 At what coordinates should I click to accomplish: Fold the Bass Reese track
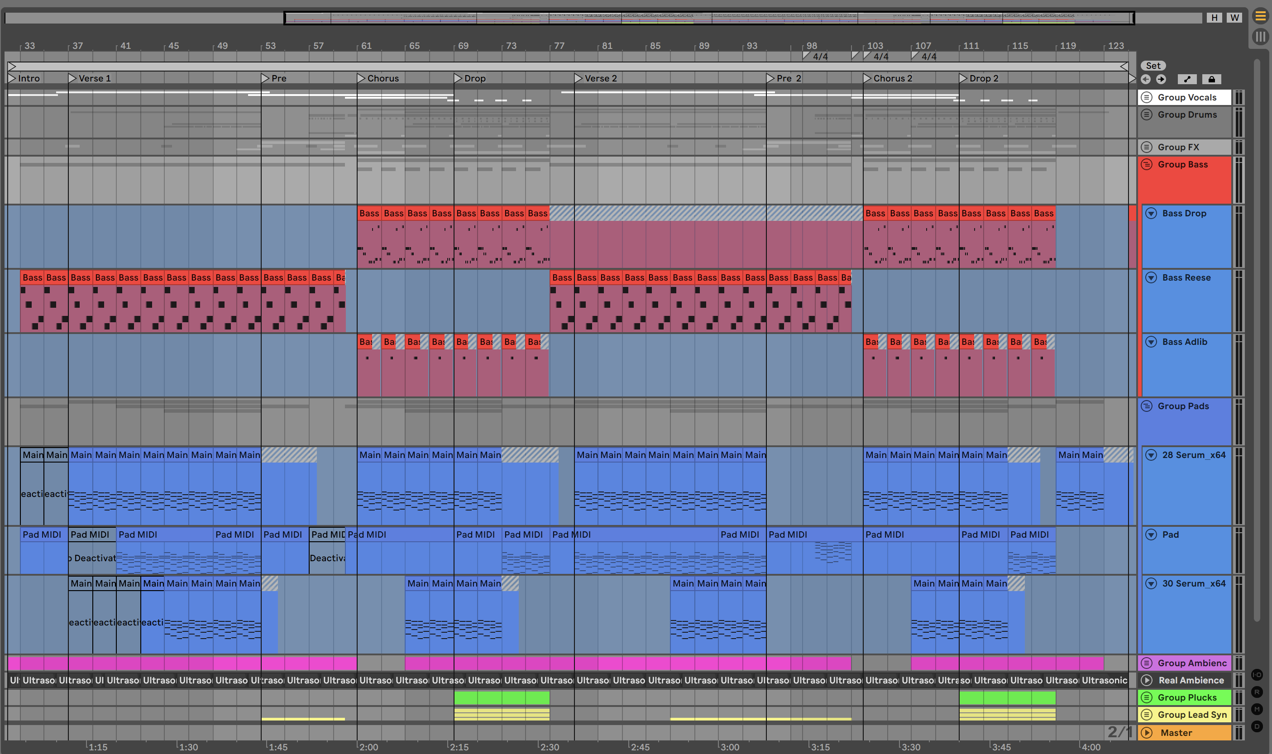[1152, 277]
